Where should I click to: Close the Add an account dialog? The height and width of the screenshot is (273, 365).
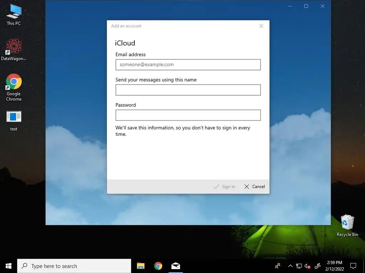[x=261, y=26]
